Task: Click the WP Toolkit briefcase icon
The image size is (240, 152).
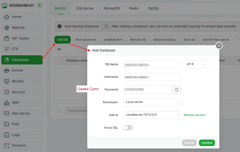Action: (x=7, y=38)
